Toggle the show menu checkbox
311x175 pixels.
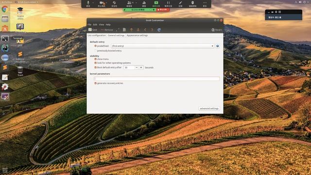pos(95,59)
